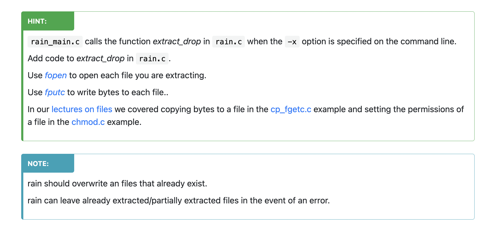
Task: Click italic extract_drop in 'Add code' line
Action: (x=100, y=59)
